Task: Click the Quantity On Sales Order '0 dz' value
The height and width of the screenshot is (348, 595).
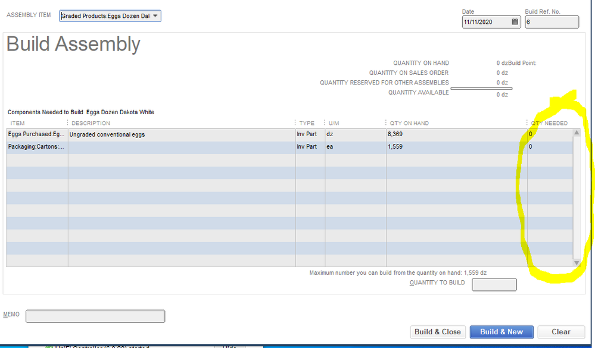Action: (x=502, y=73)
